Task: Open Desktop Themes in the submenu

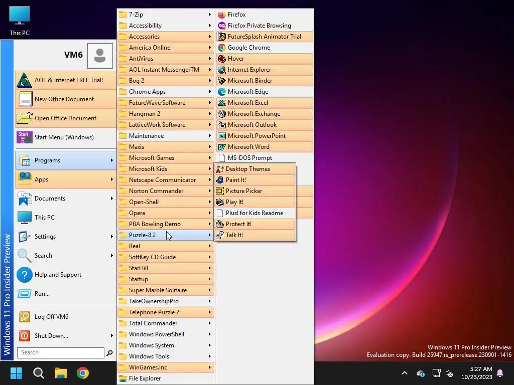Action: (255, 169)
